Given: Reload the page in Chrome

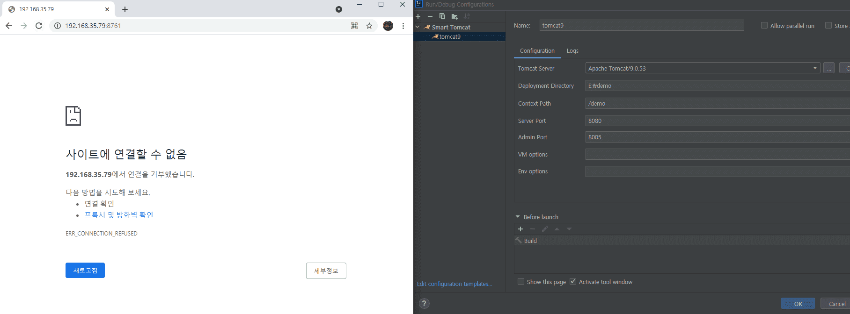Looking at the screenshot, I should [x=39, y=26].
